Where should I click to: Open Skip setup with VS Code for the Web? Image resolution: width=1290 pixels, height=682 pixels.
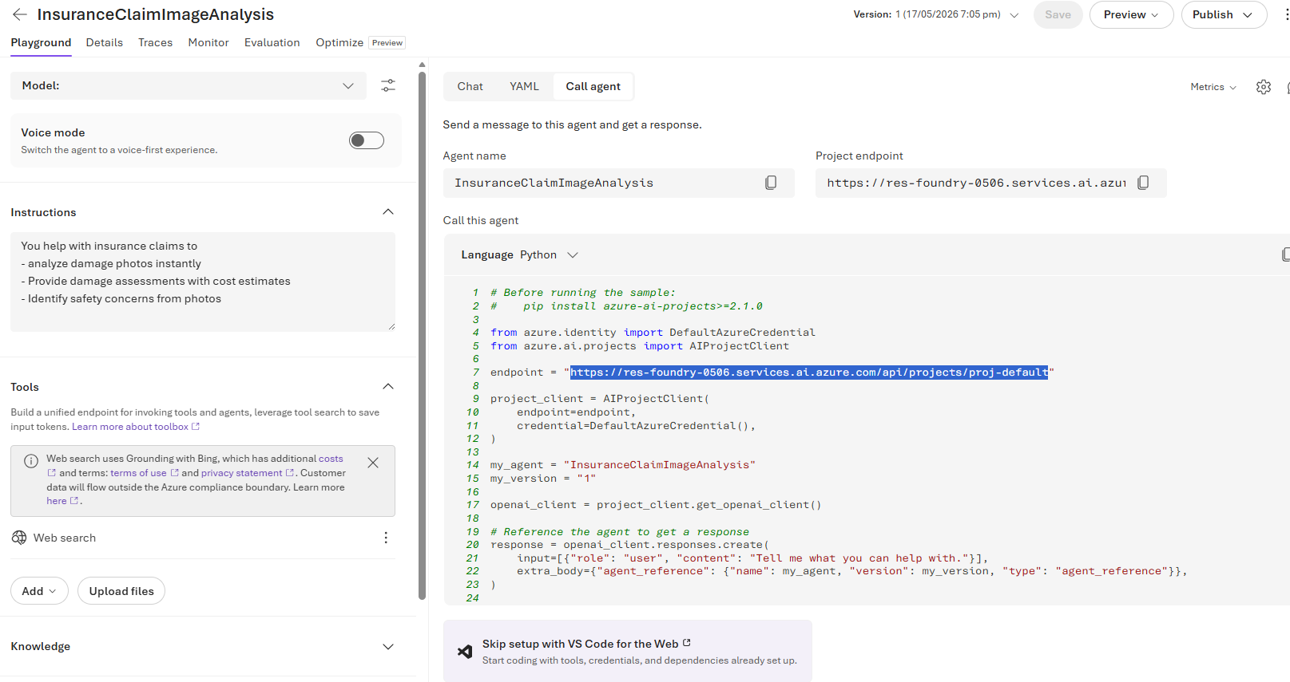(x=628, y=651)
